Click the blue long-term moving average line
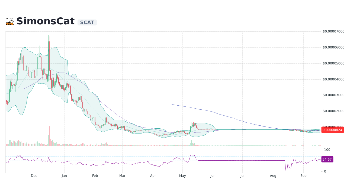 click(x=217, y=114)
